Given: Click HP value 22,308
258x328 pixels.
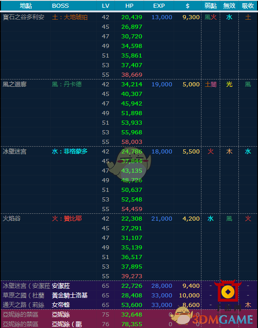Looking at the screenshot, I should coord(132,219).
